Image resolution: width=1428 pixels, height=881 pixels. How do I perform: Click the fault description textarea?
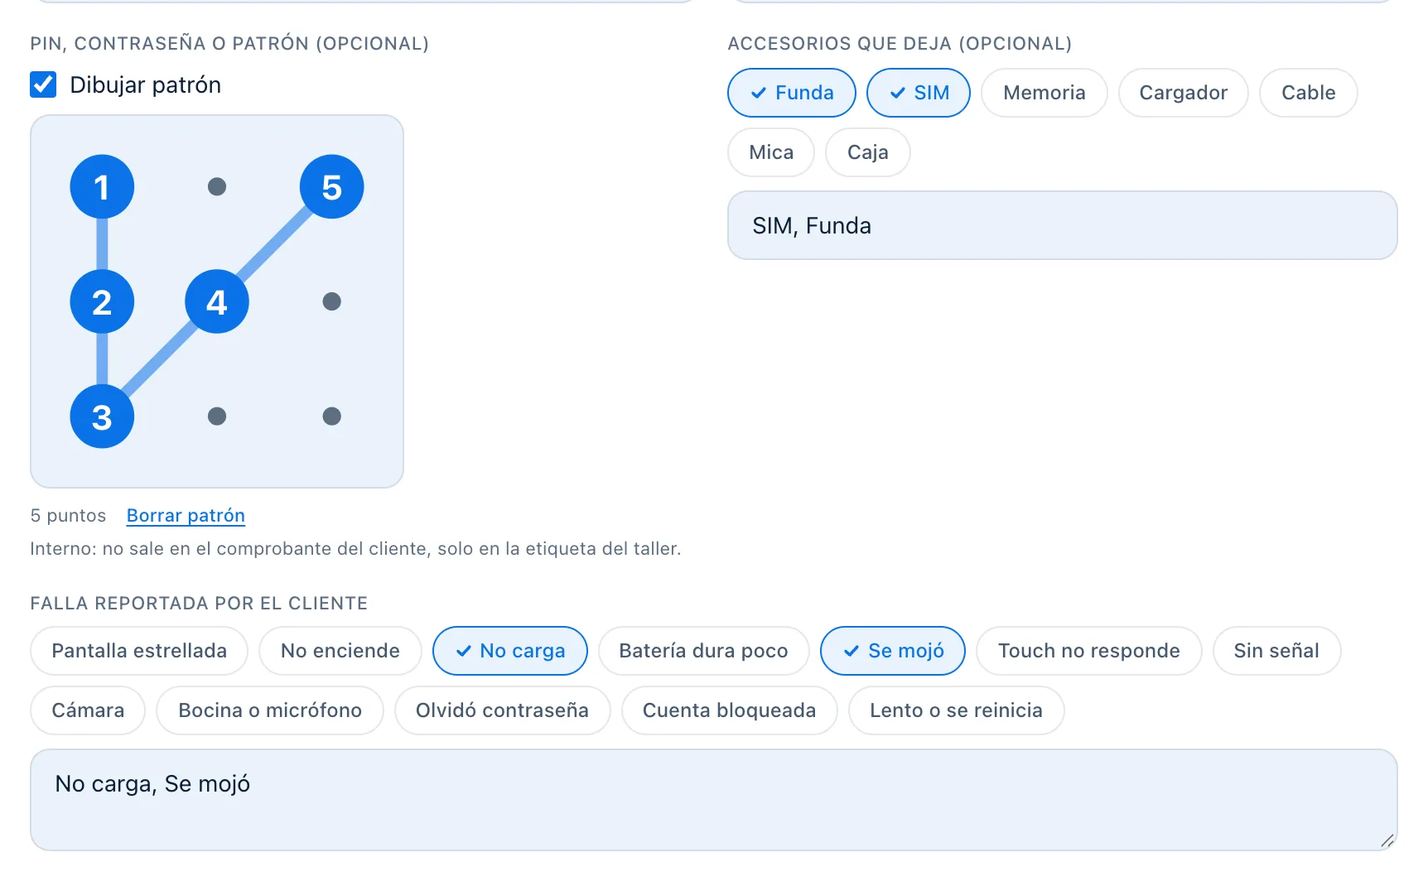[x=714, y=800]
